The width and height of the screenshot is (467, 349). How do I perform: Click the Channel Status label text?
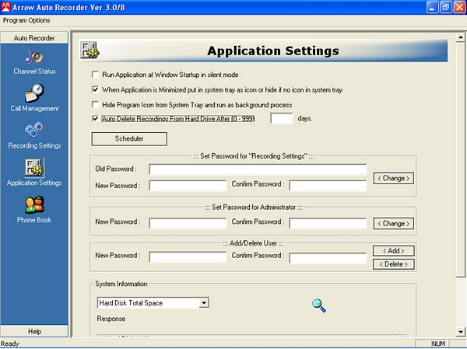(x=34, y=72)
